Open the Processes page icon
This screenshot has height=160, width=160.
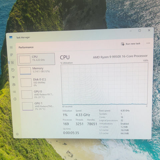tap(12, 55)
